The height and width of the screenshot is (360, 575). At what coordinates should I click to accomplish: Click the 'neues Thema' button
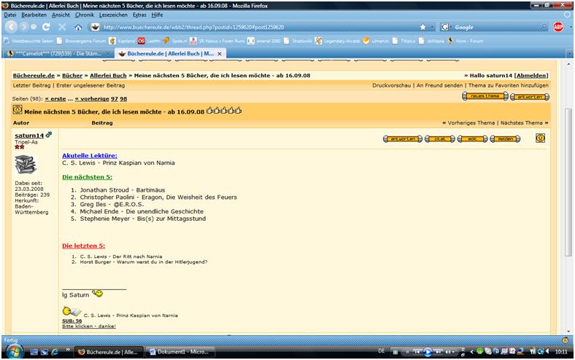pos(484,96)
